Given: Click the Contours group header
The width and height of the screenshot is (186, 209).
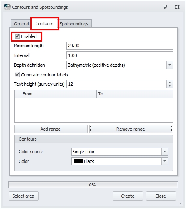Looking at the screenshot, I should click(x=94, y=139).
